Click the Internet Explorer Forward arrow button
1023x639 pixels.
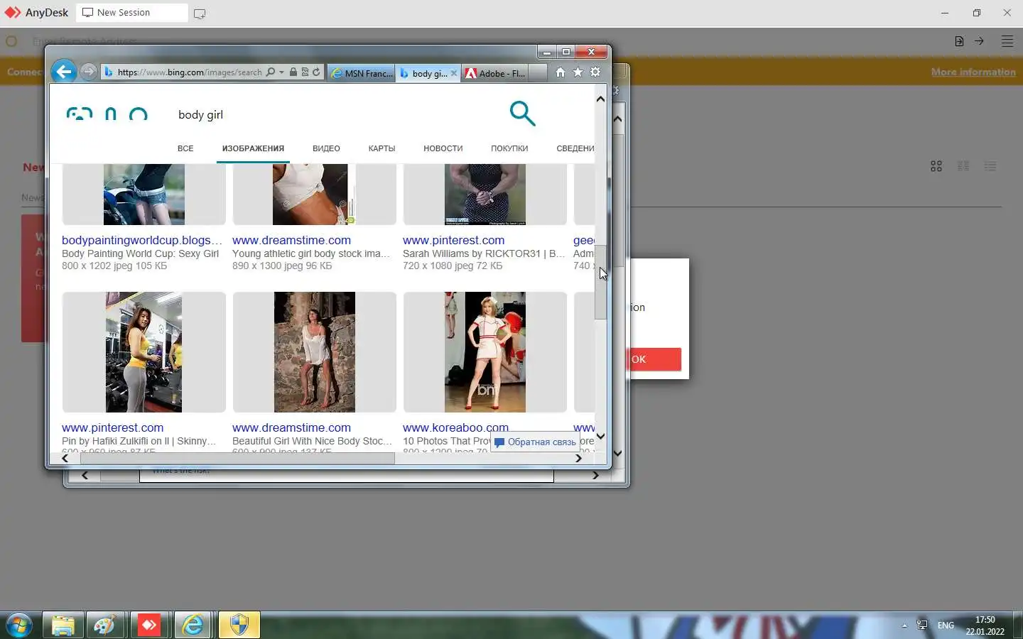tap(88, 72)
